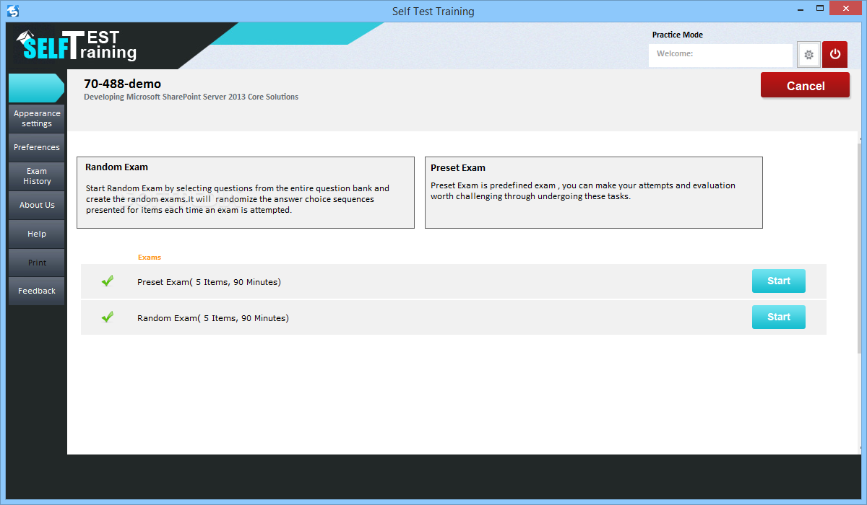This screenshot has height=505, width=867.
Task: Click 'Developing Microsoft SharePoint Server 2013' subtitle
Action: tap(191, 97)
